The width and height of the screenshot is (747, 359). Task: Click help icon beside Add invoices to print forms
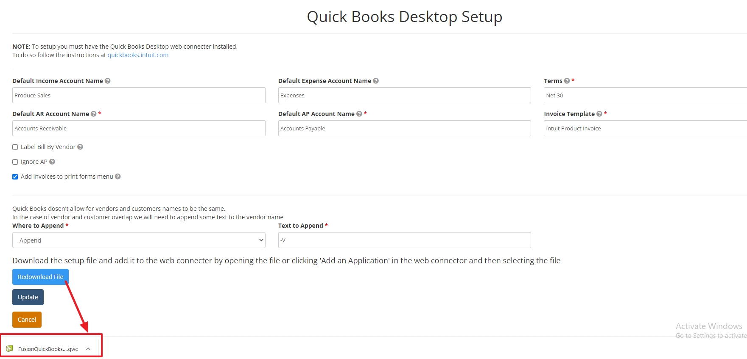pos(118,177)
